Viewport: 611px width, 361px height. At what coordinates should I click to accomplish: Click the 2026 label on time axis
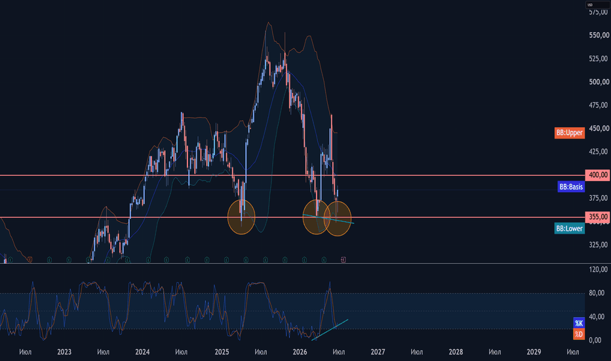pos(300,352)
